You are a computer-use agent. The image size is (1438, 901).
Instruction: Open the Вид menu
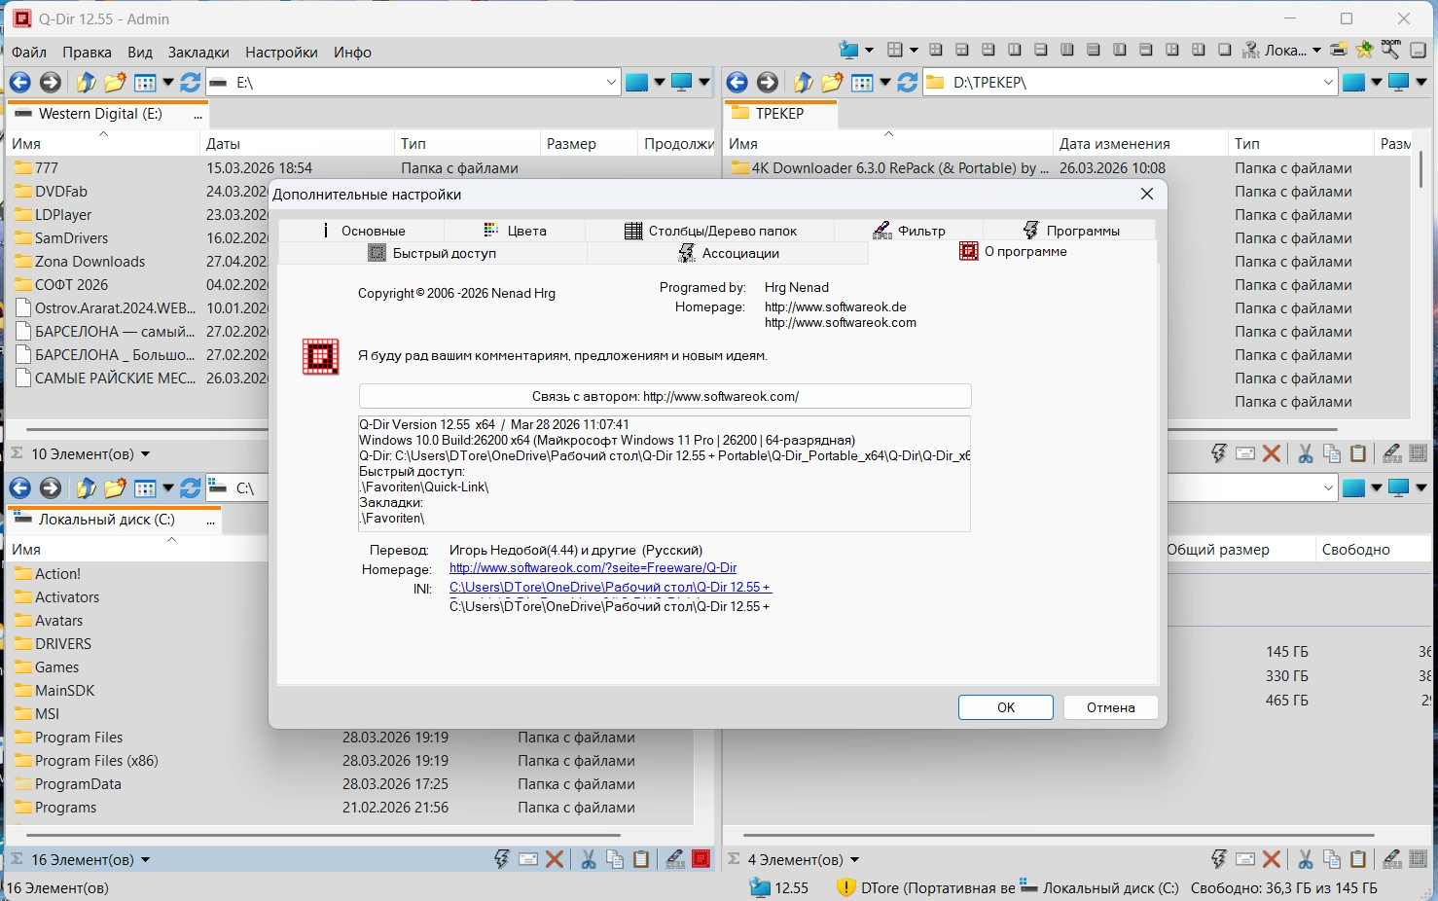(x=140, y=53)
